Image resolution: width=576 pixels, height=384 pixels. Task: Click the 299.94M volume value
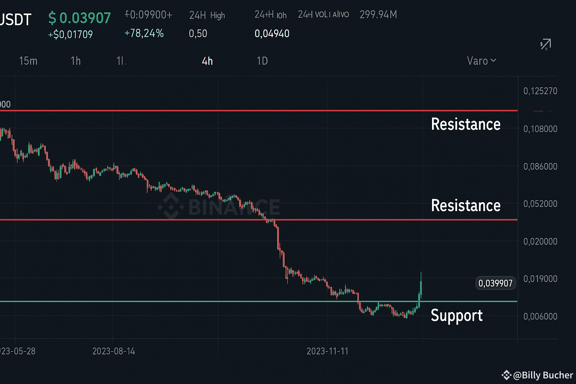point(378,15)
